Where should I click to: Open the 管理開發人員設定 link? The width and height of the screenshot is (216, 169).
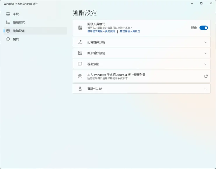click(130, 32)
